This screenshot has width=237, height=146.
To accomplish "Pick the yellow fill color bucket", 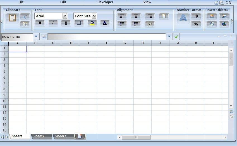I will (x=92, y=23).
